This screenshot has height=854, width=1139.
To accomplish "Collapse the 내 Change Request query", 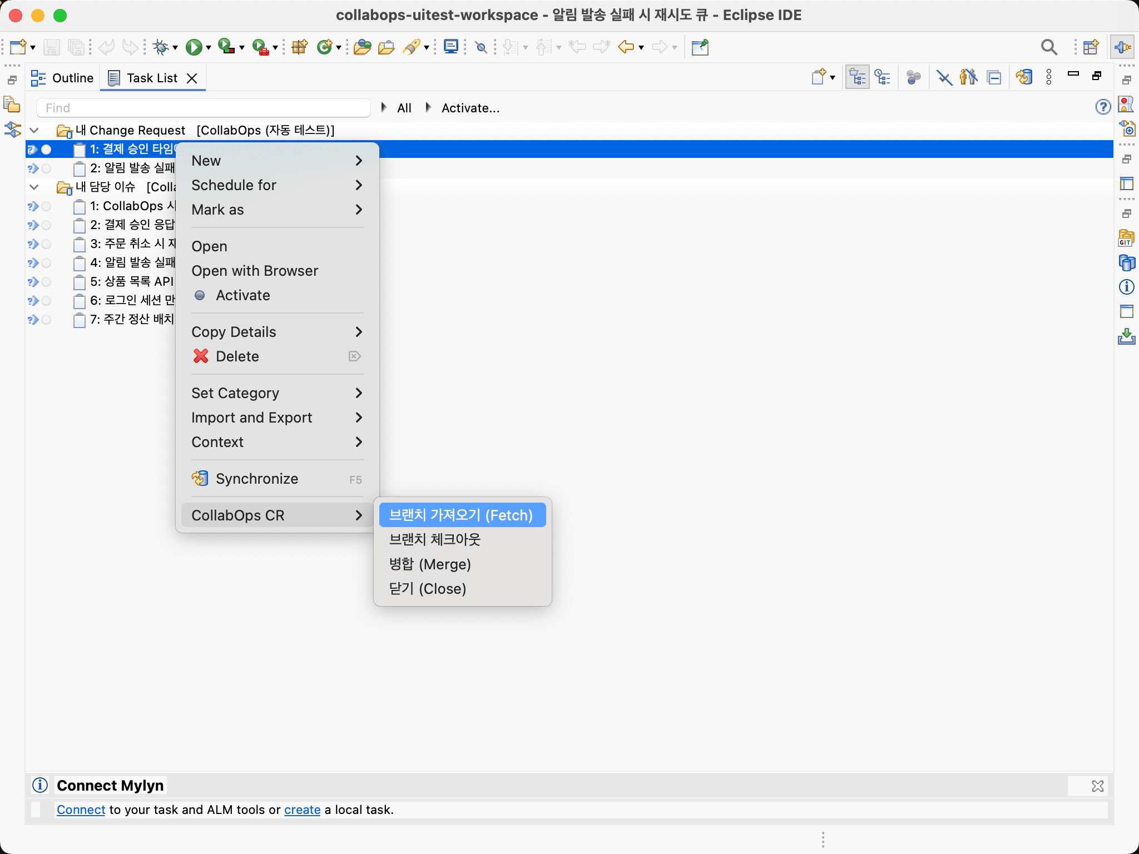I will (x=34, y=130).
